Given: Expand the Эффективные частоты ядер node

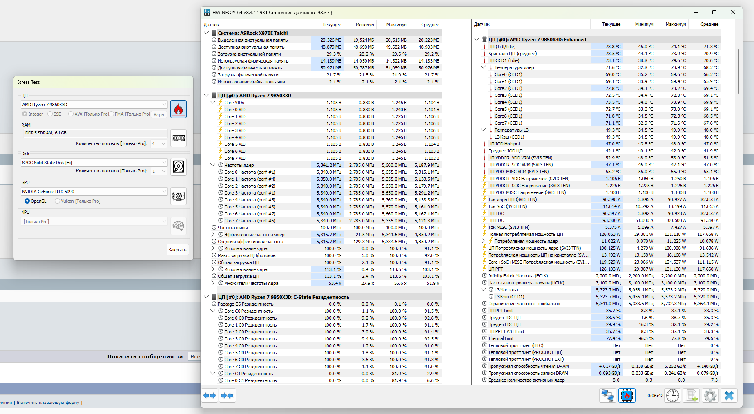Looking at the screenshot, I should (213, 235).
